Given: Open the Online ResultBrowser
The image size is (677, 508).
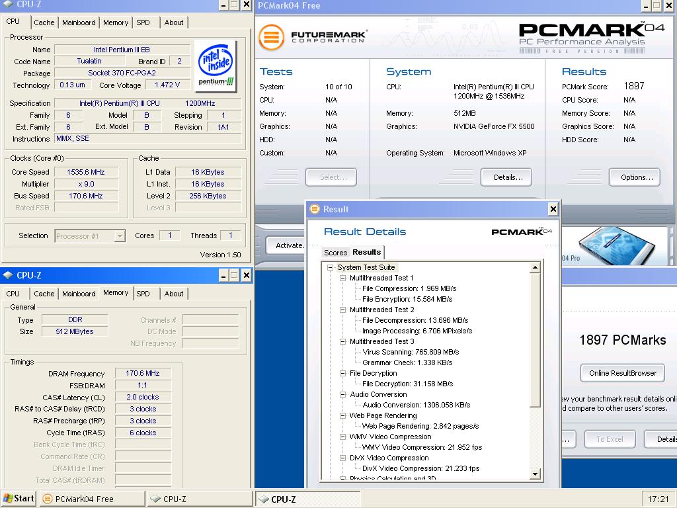Looking at the screenshot, I should click(x=623, y=373).
